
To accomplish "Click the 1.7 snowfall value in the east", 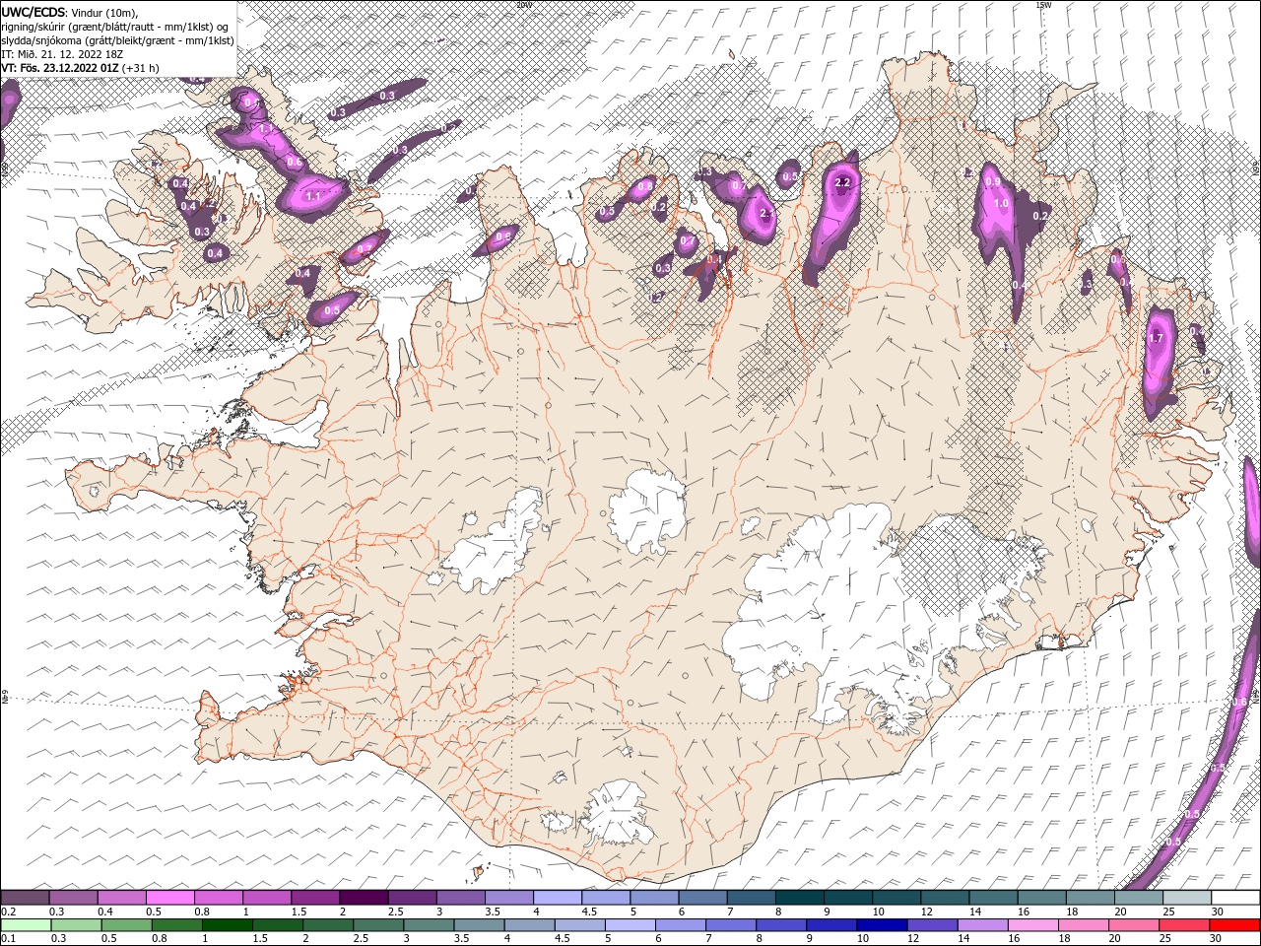I will (x=1157, y=338).
